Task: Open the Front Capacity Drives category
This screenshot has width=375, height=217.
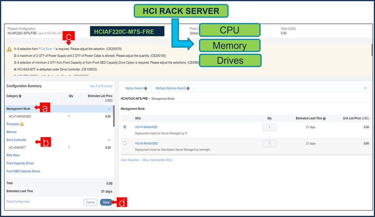Action: [20, 163]
